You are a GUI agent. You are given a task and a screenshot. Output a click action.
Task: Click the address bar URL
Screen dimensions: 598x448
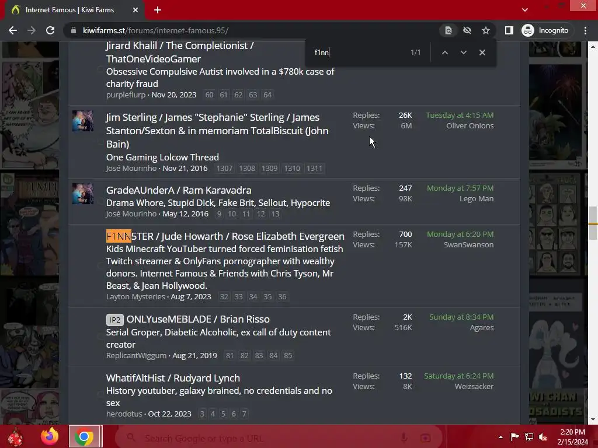point(155,30)
